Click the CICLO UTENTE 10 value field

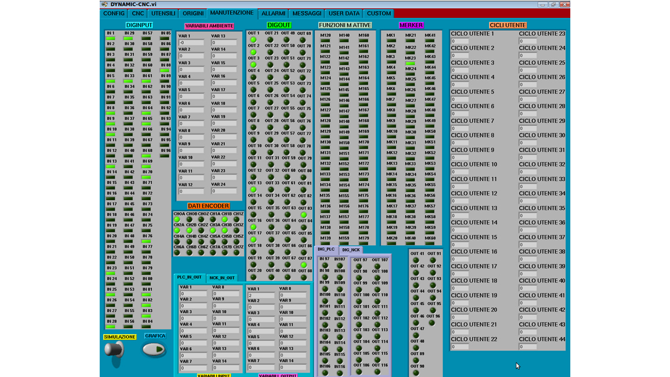[x=460, y=172]
